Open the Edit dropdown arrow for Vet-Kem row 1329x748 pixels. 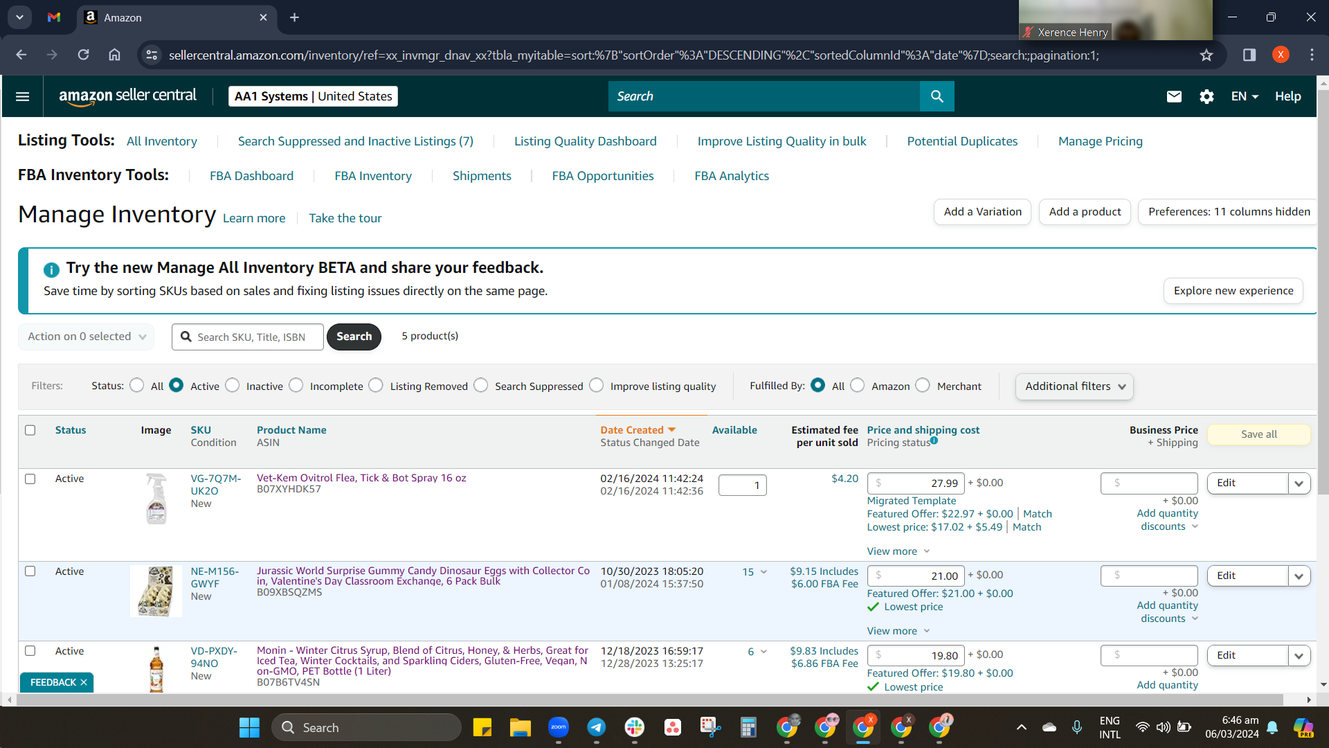tap(1299, 483)
